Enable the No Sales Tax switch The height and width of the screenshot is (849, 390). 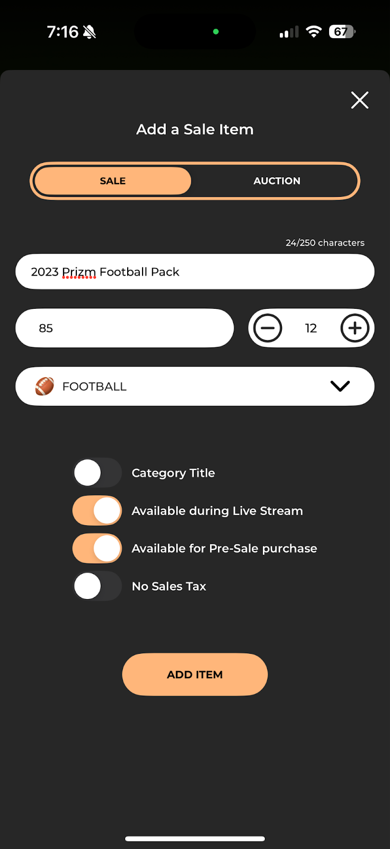pyautogui.click(x=97, y=586)
